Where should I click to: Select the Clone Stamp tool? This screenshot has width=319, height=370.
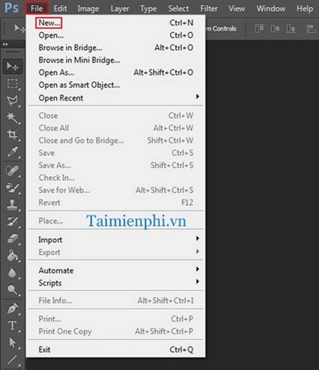pyautogui.click(x=12, y=205)
